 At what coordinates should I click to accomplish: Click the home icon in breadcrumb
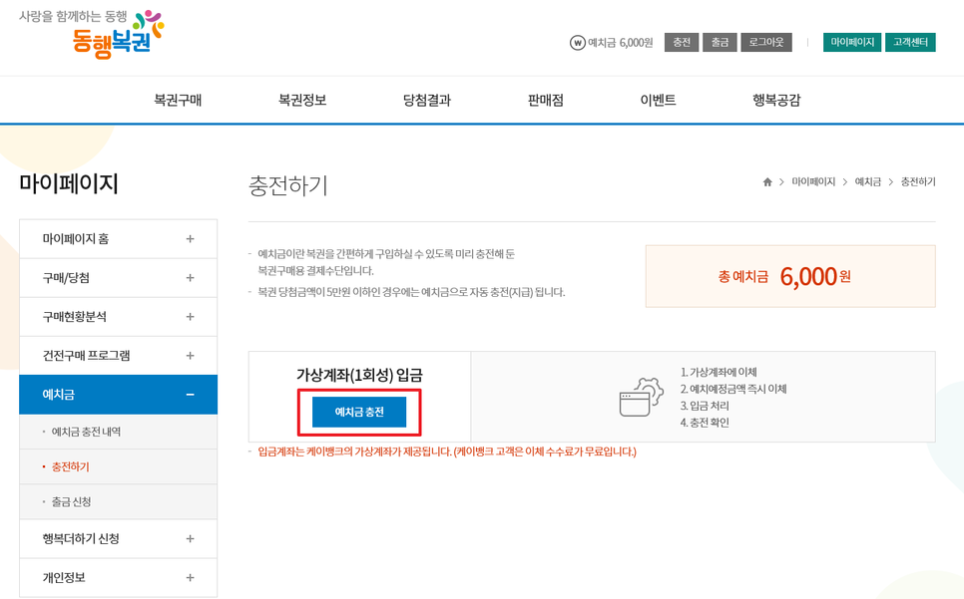tap(767, 181)
